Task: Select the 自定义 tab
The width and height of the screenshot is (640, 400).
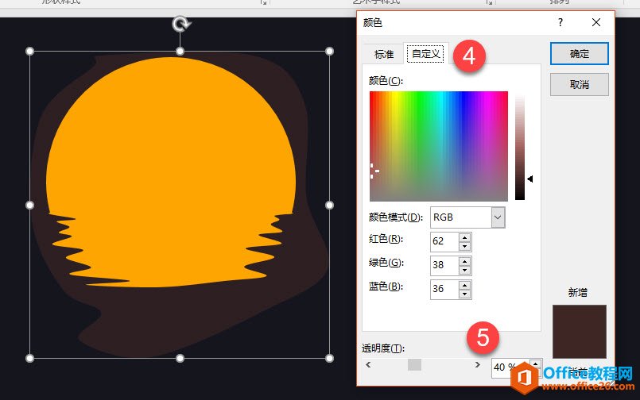Action: [x=425, y=54]
